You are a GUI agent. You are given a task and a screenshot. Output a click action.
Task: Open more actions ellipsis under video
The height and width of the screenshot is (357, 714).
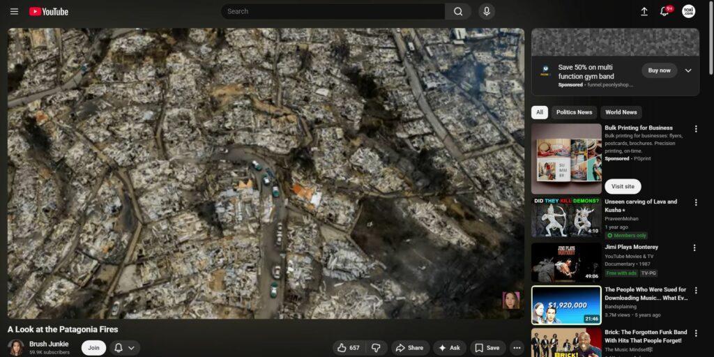(517, 347)
